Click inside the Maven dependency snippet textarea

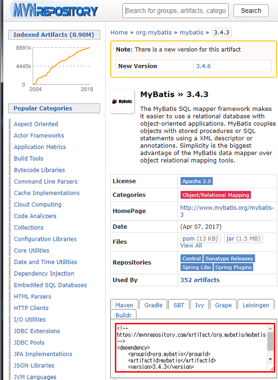point(191,348)
